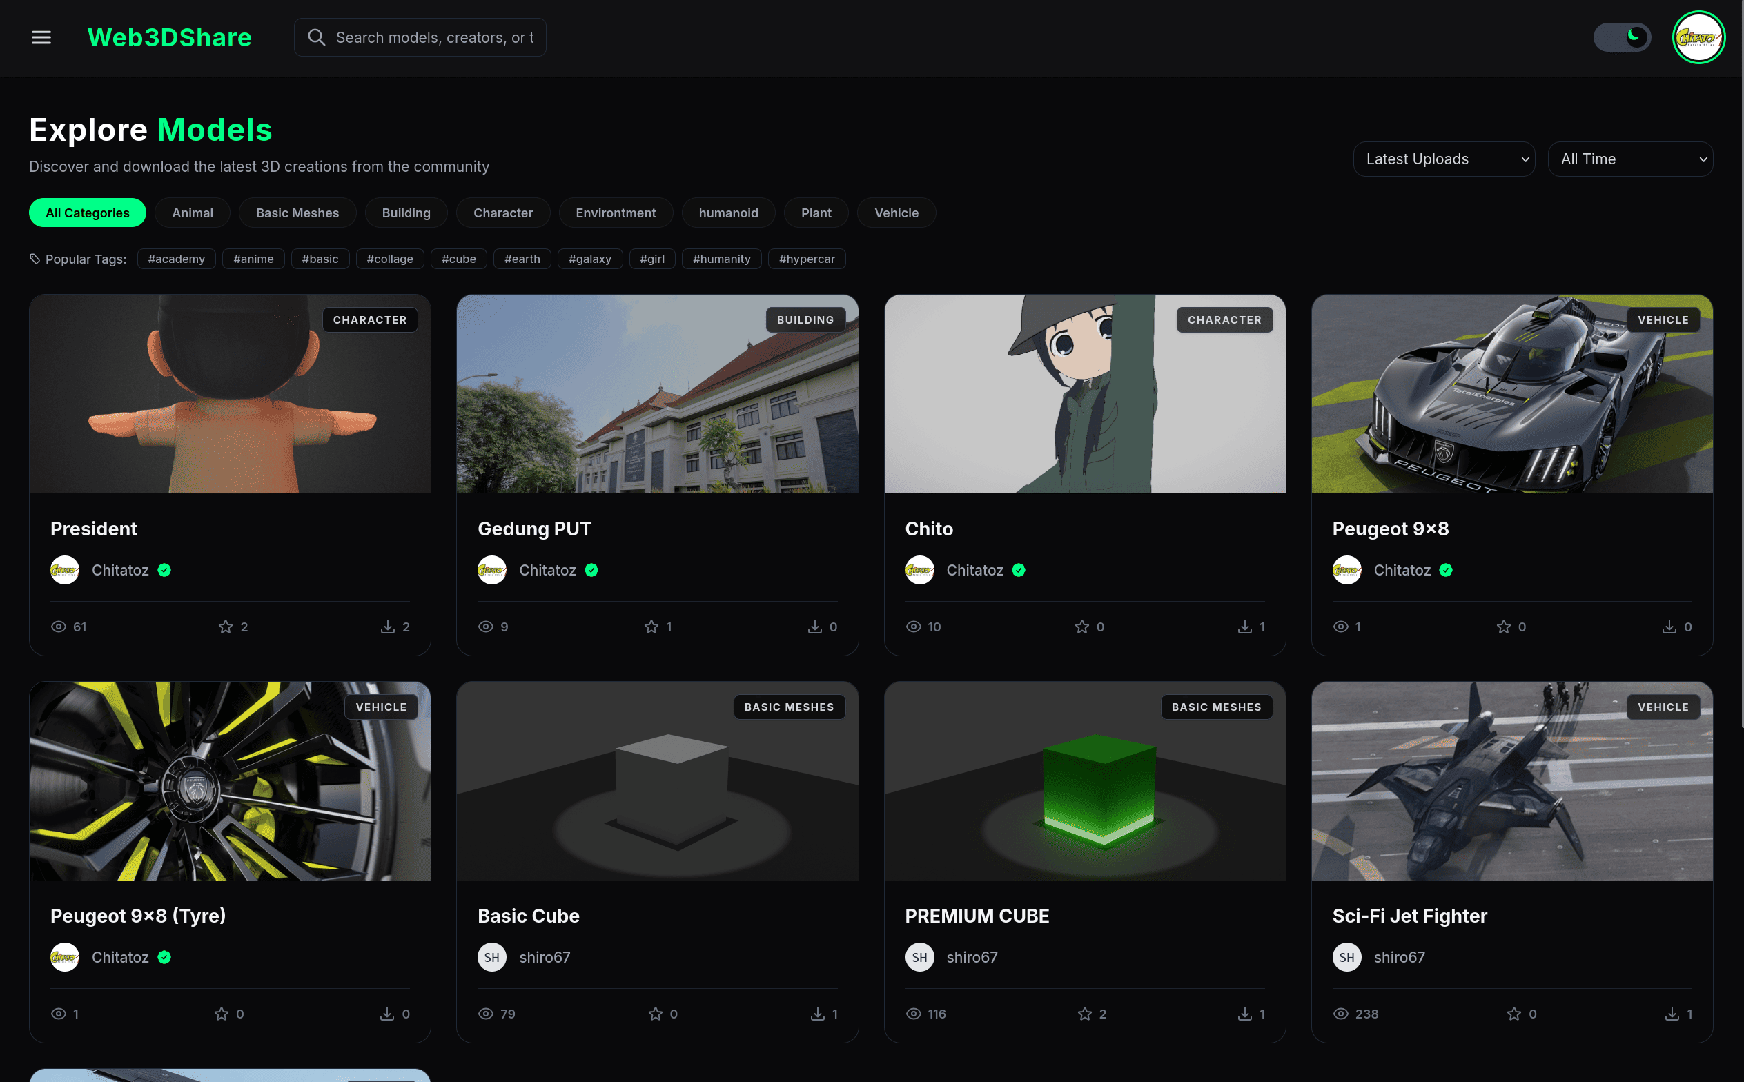Screen dimensions: 1744x1082
Task: Click the download icon on President card
Action: click(387, 627)
